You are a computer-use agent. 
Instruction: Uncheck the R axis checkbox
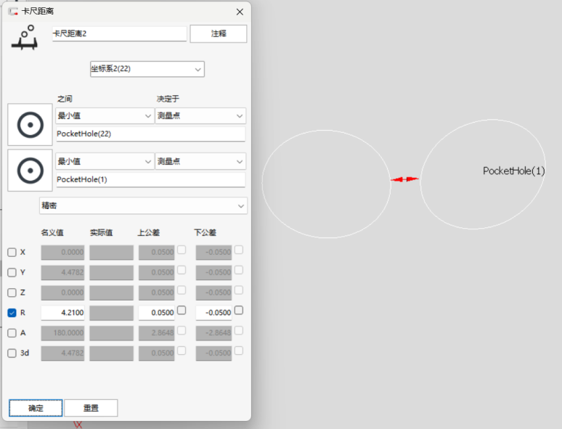12,313
